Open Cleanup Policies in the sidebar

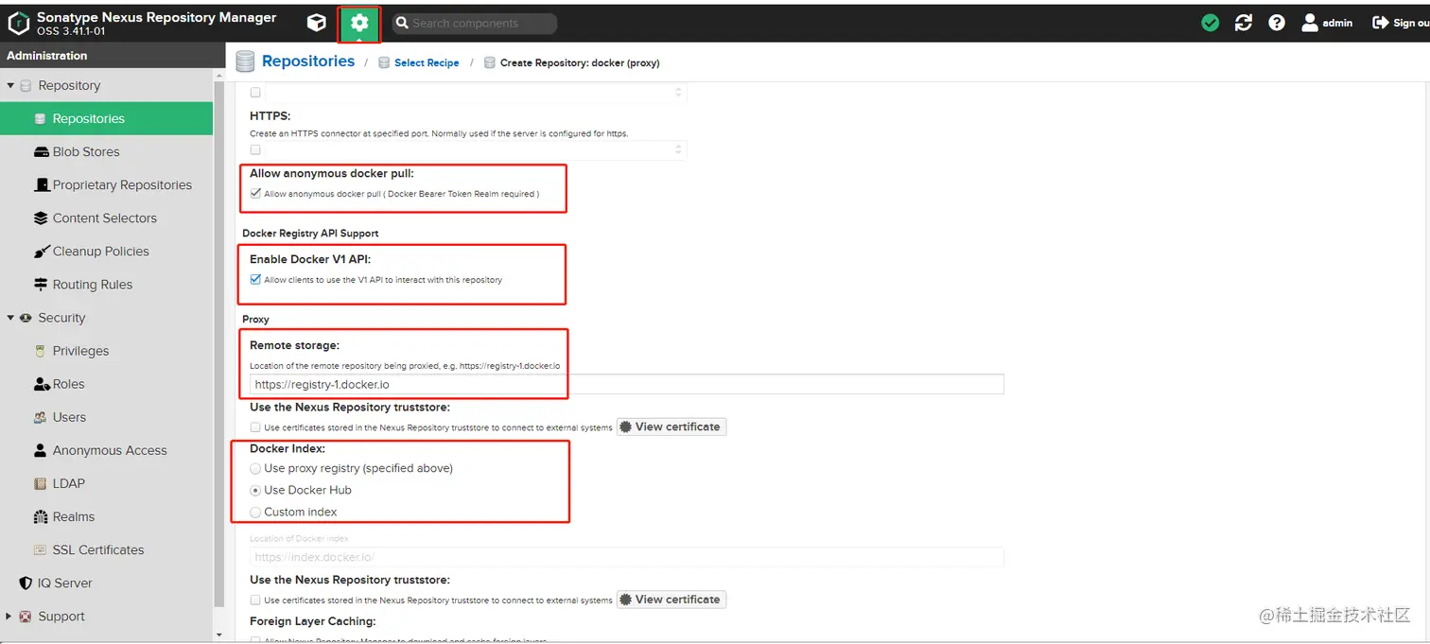(x=106, y=251)
